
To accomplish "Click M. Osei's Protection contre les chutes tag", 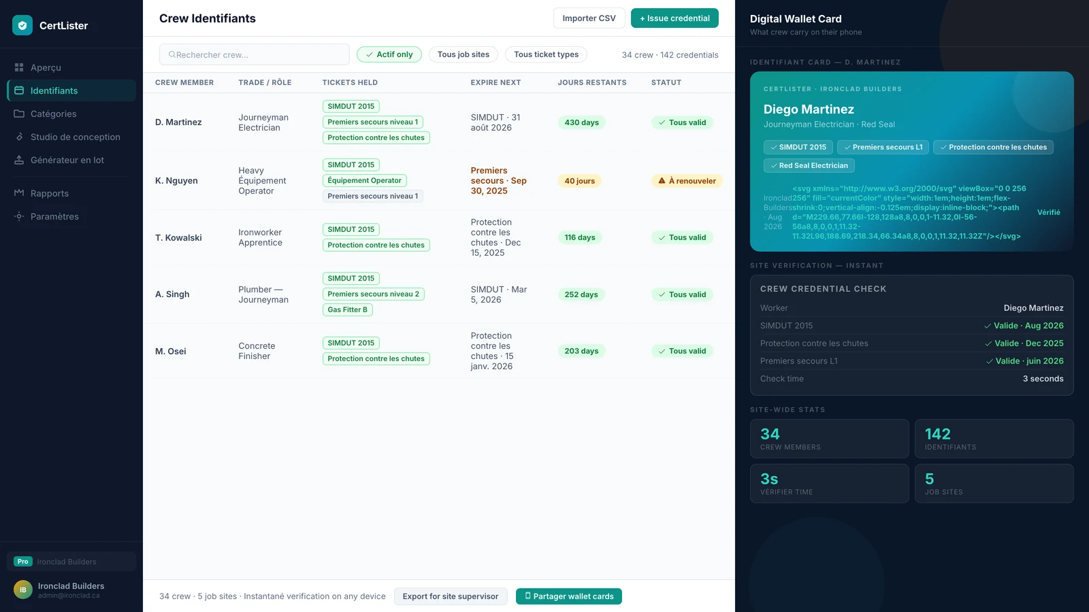I will click(x=376, y=358).
